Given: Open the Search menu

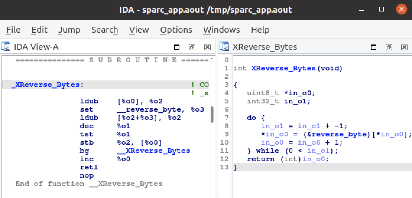Looking at the screenshot, I should [105, 30].
